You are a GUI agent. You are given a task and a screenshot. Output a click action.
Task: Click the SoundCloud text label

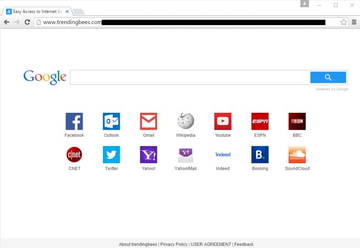click(297, 168)
